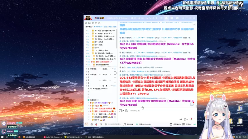
Task: Open the game controller icon in YY title bar
Action: (x=177, y=18)
